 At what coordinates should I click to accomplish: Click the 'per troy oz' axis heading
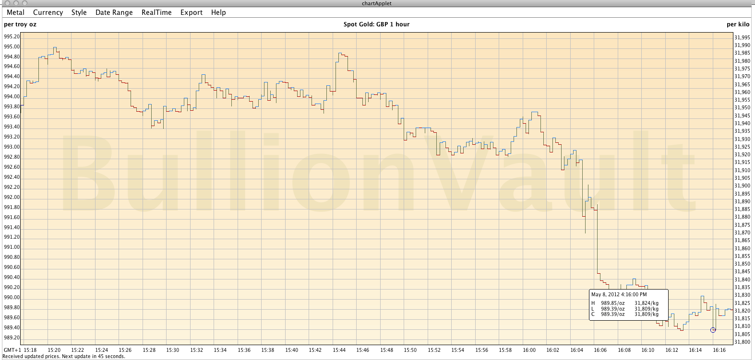(x=20, y=24)
